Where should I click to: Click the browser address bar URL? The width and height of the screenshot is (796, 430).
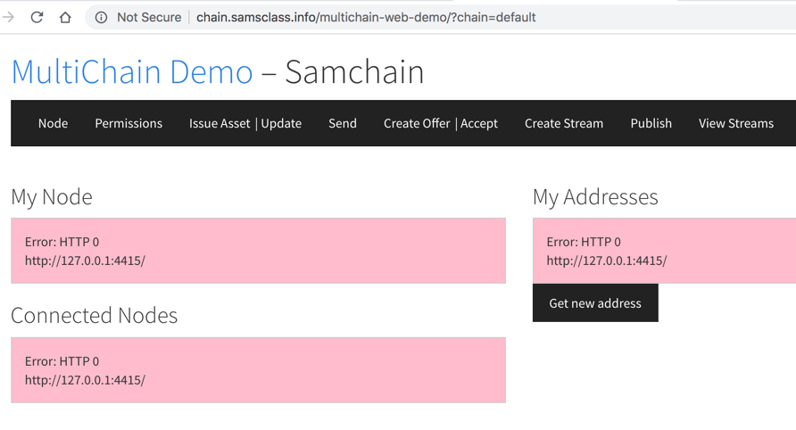[x=366, y=17]
